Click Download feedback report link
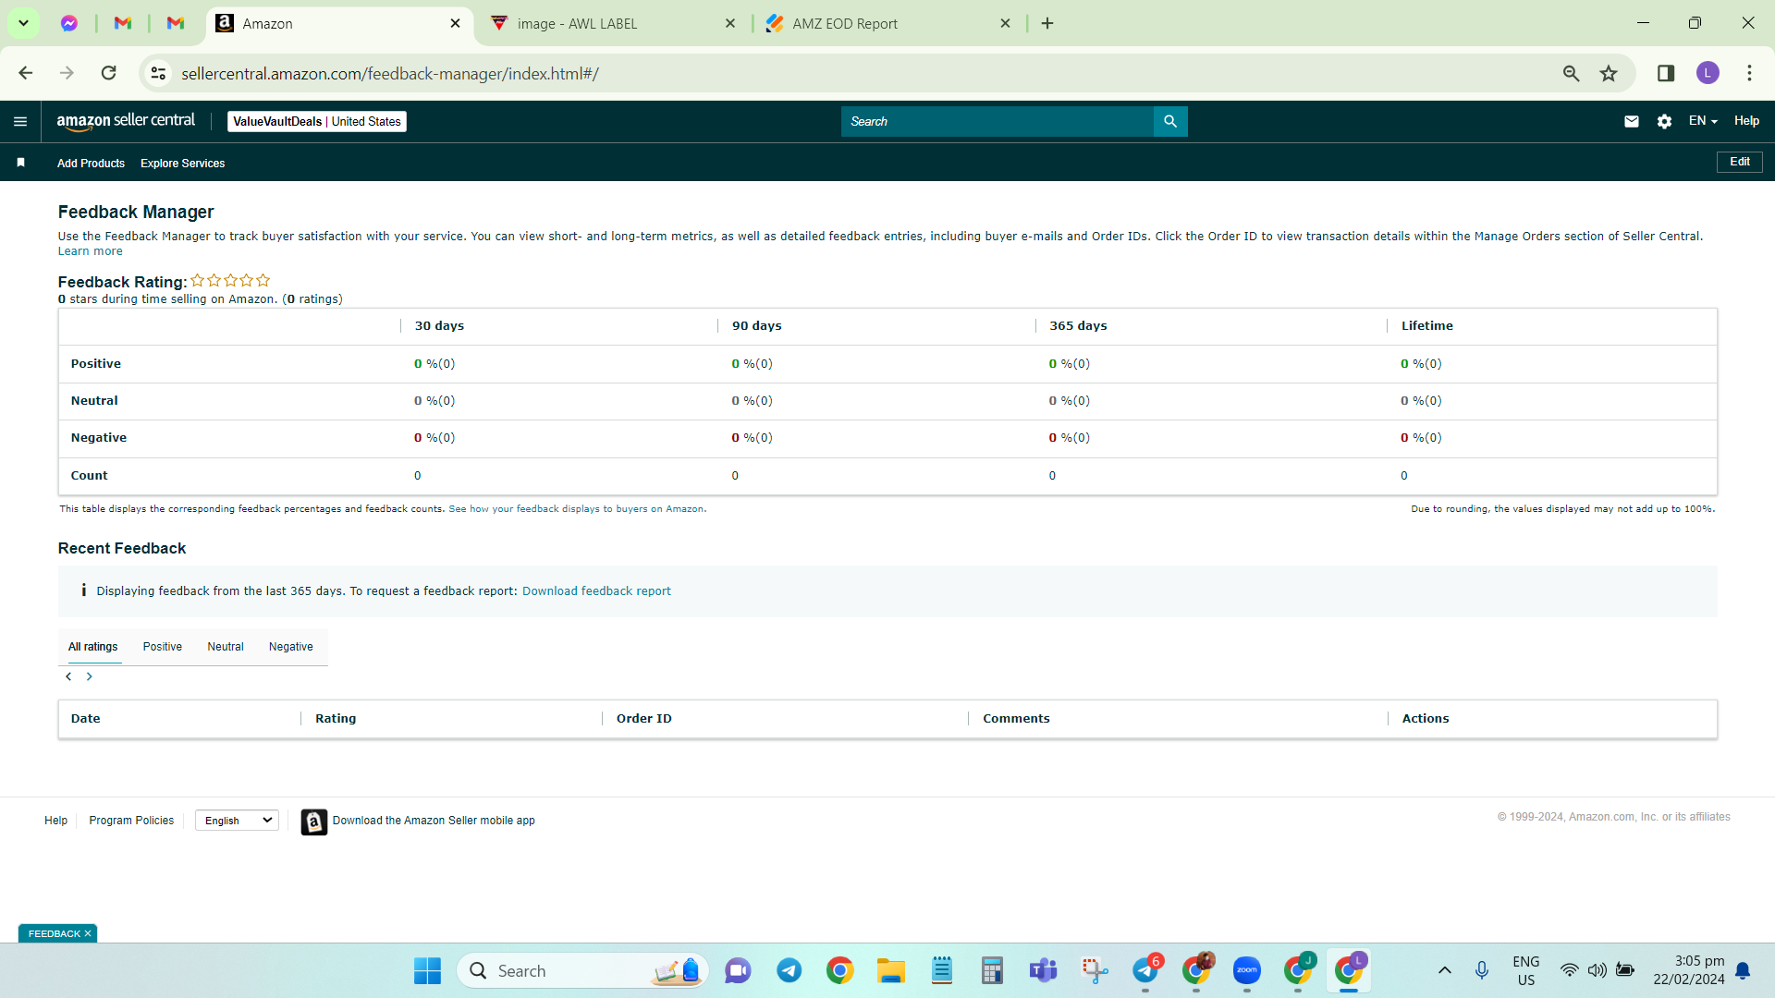 [596, 591]
